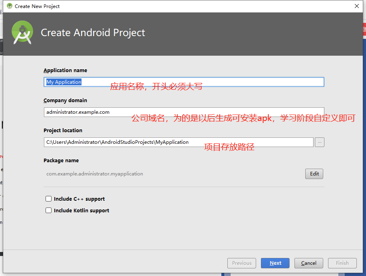This screenshot has height=276, width=366.
Task: Click the package name text com.example.administrator.myapplication
Action: pos(95,174)
